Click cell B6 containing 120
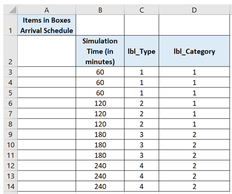Viewport: 232px width, 194px height. [x=100, y=103]
